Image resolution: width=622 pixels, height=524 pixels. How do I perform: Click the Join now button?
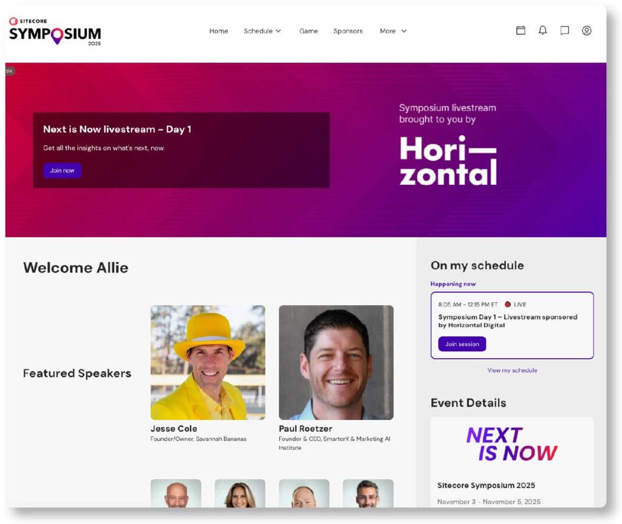pyautogui.click(x=63, y=170)
